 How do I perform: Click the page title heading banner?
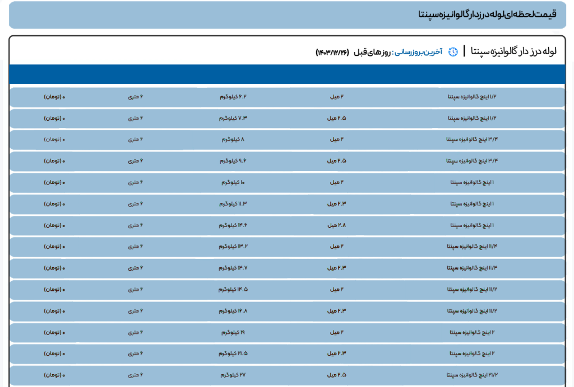(x=287, y=15)
